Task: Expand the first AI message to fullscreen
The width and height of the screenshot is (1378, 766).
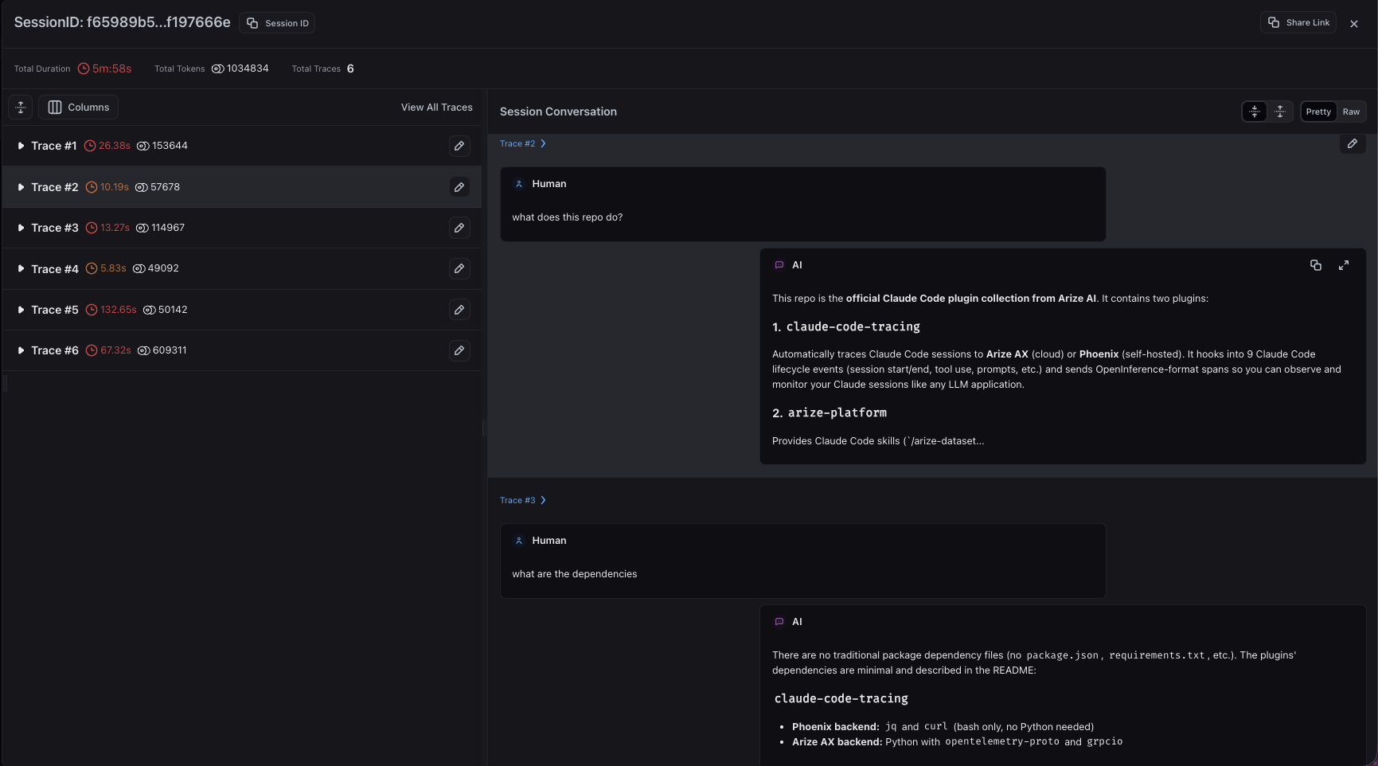Action: tap(1344, 265)
